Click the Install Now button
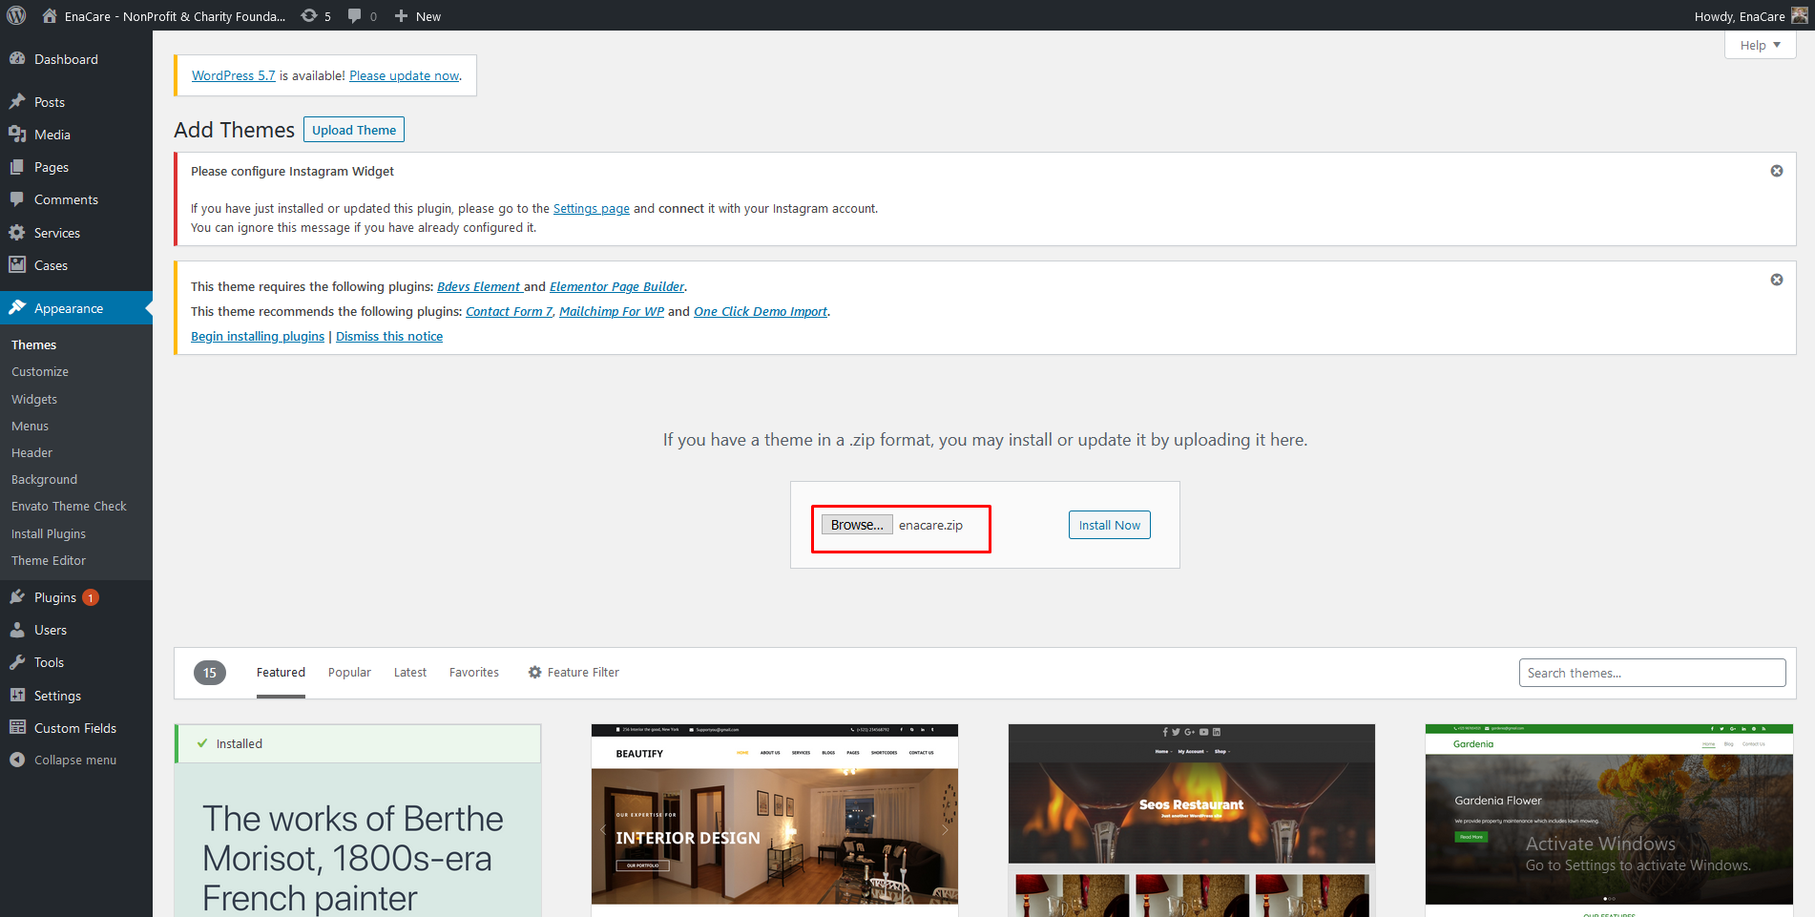The width and height of the screenshot is (1815, 917). pos(1109,525)
